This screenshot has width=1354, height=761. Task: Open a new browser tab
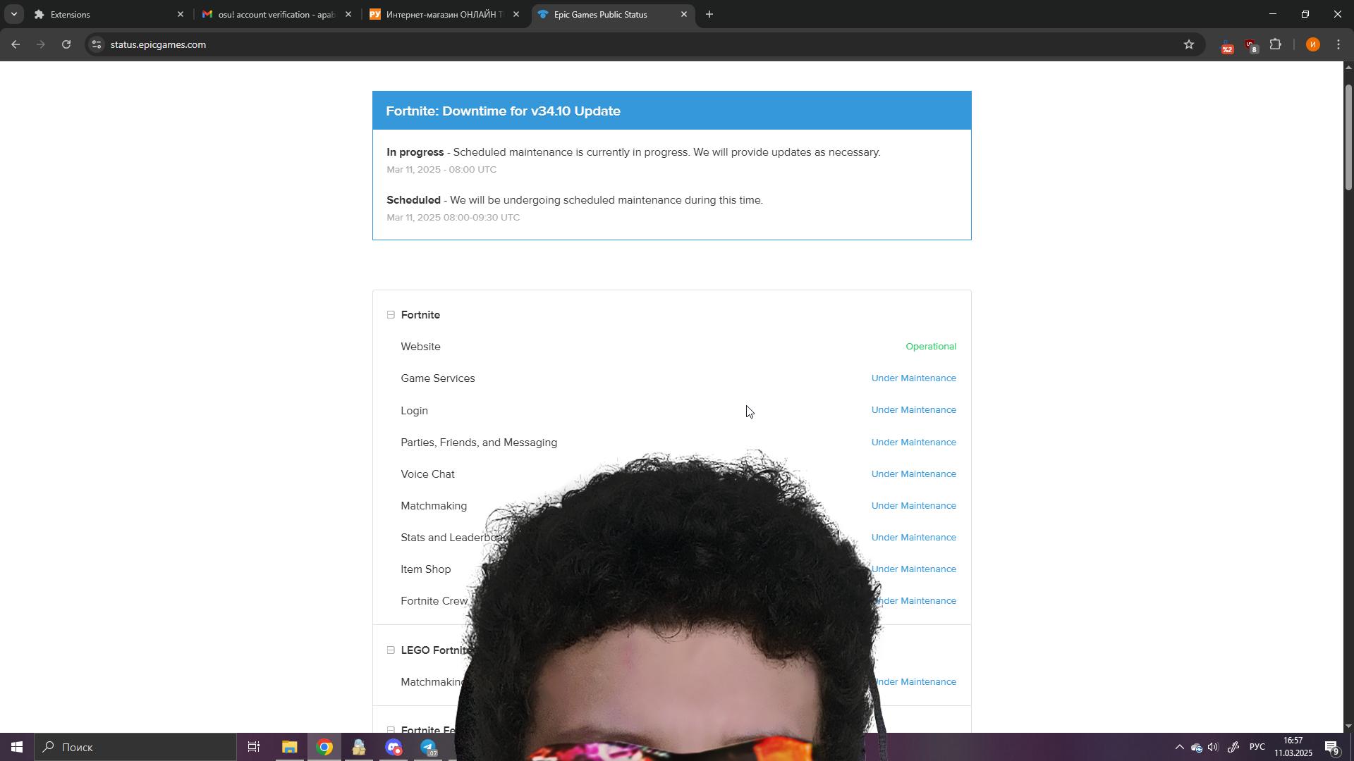(709, 14)
